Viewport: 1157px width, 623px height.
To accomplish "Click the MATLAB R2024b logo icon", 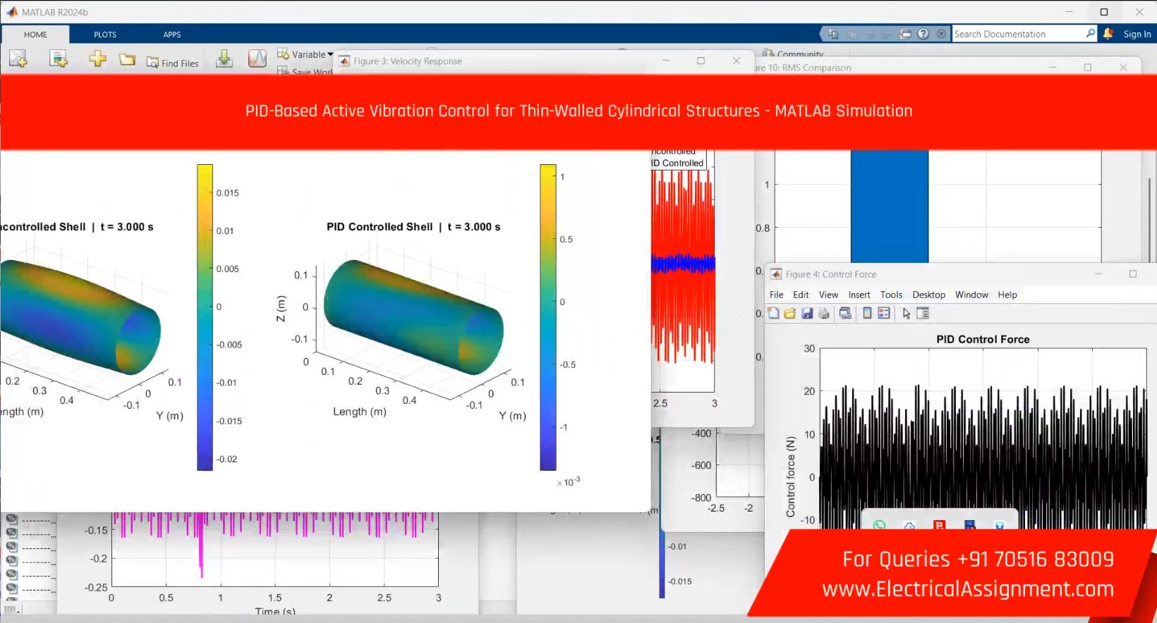I will pyautogui.click(x=11, y=12).
